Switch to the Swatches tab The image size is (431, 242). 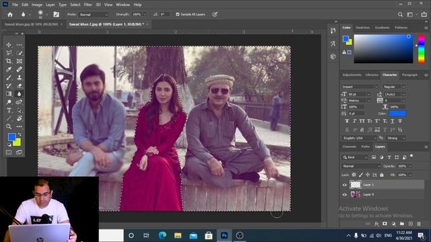[x=362, y=28]
